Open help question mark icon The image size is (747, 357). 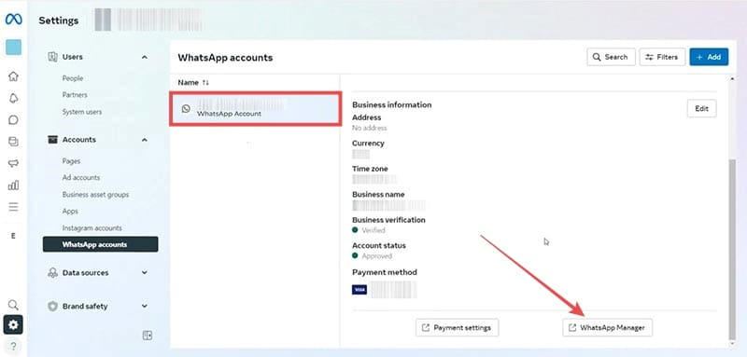(x=13, y=346)
